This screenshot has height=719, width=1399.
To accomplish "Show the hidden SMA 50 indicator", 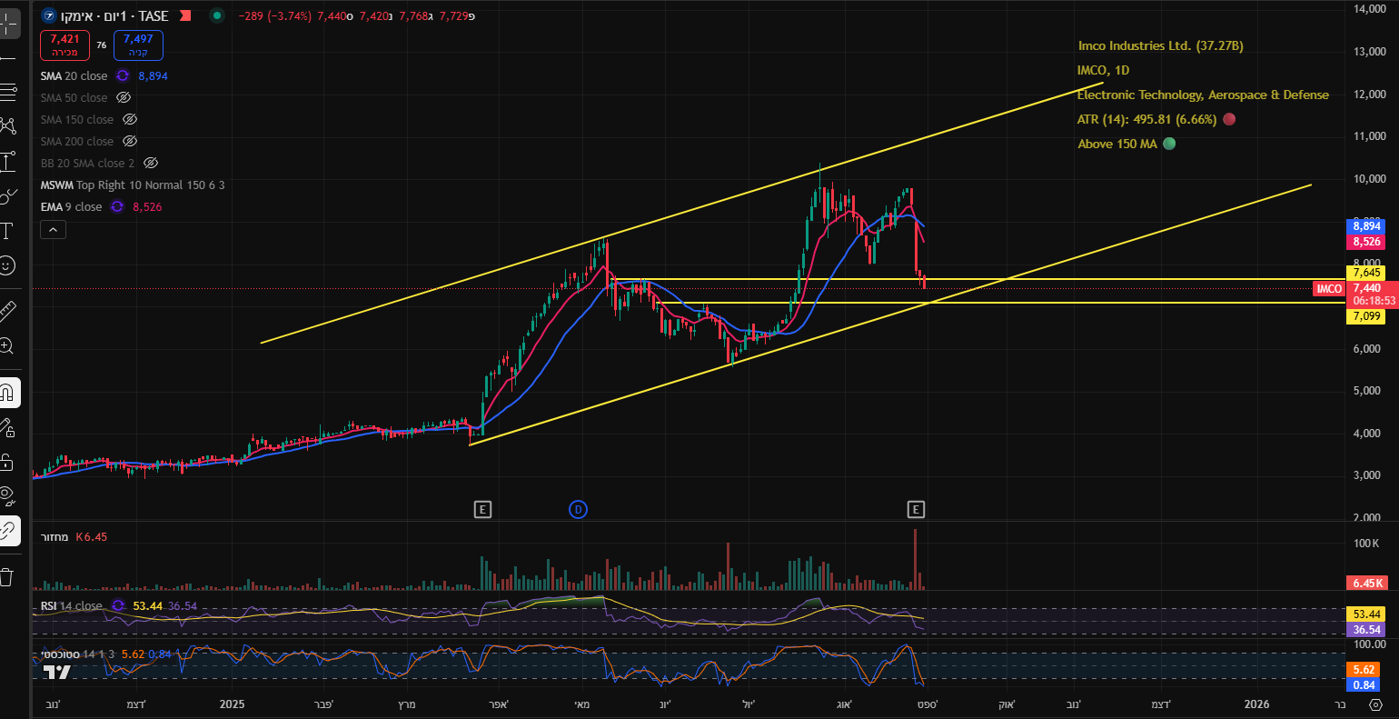I will click(x=124, y=98).
